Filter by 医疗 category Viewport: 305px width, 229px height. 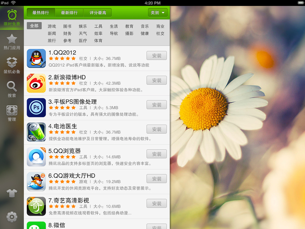(83, 40)
